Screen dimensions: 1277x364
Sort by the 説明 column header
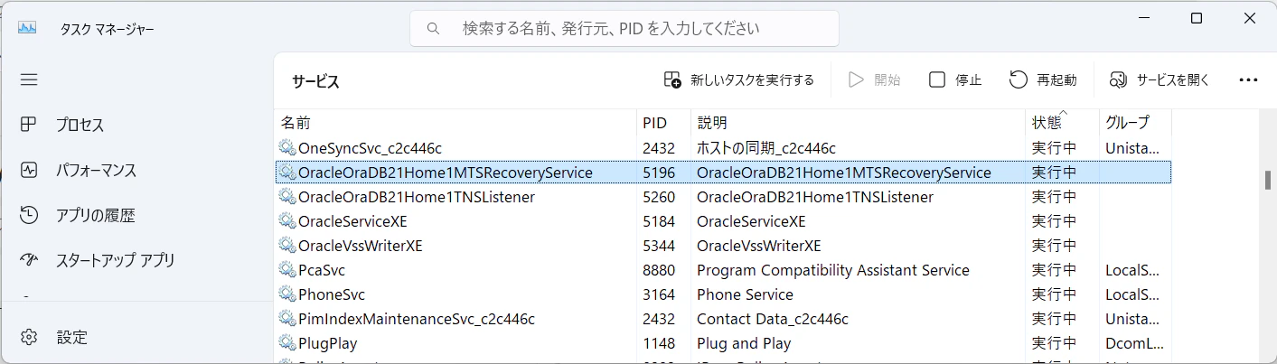point(858,122)
